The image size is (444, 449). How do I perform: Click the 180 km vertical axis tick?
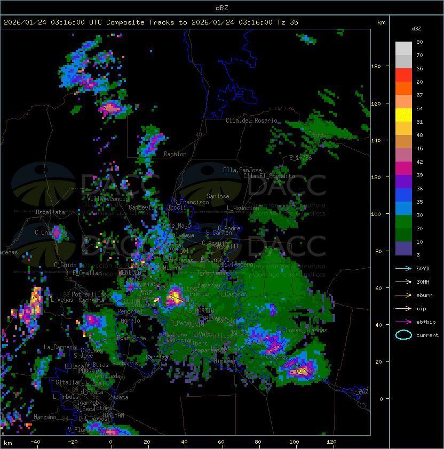(376, 67)
